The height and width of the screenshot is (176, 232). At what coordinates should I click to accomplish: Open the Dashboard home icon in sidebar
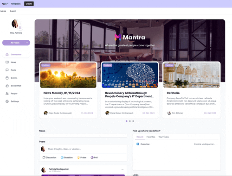click(7, 55)
